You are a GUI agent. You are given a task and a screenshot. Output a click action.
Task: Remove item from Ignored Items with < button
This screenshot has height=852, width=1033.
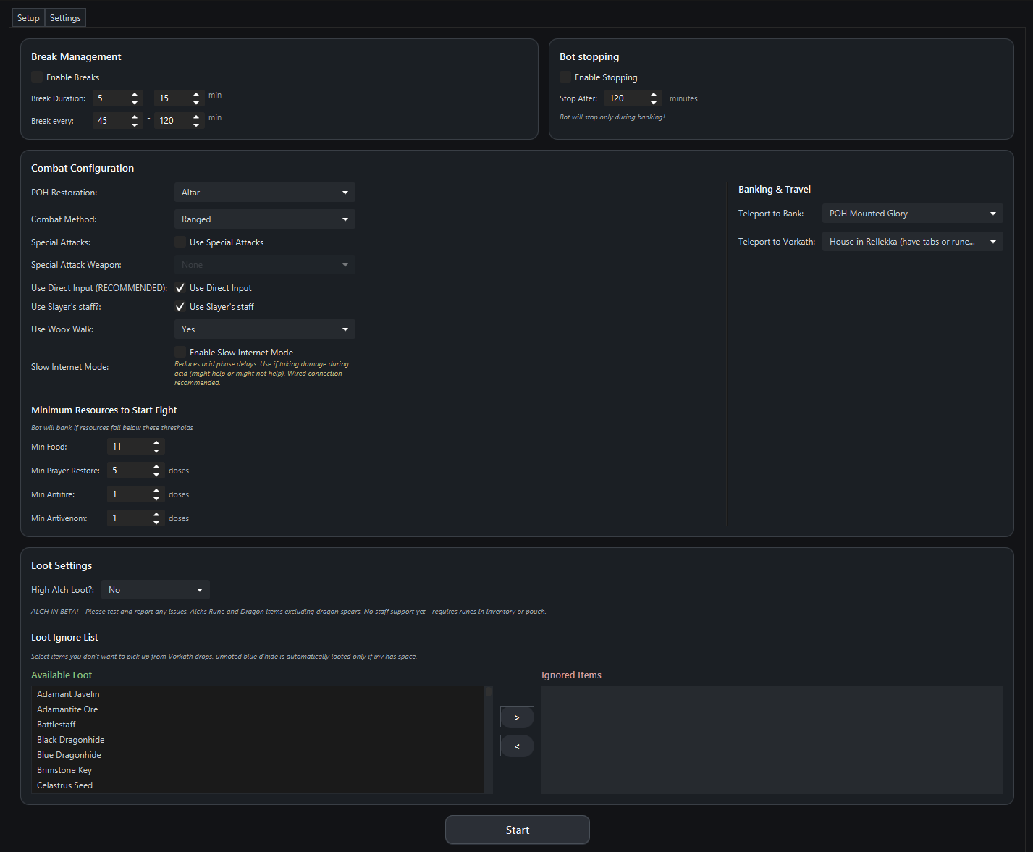coord(517,746)
